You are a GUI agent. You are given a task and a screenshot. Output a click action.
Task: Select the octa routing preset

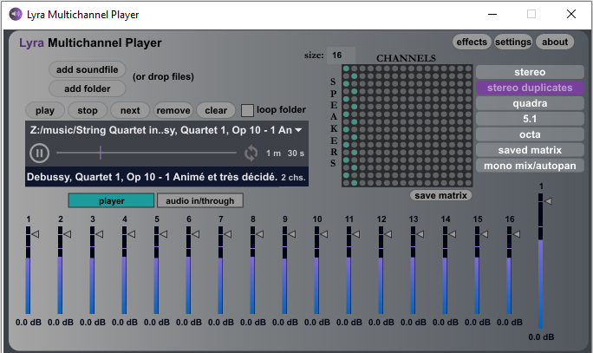pyautogui.click(x=530, y=134)
